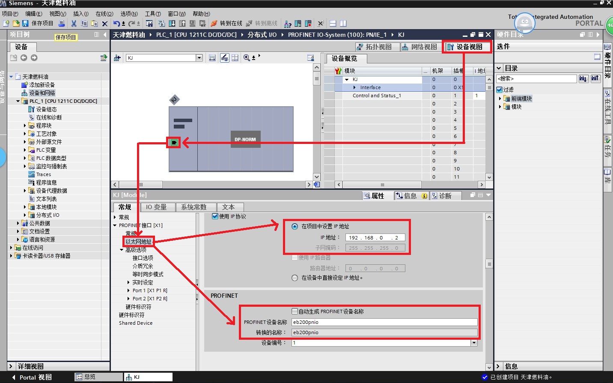
Task: Collapse the PLC_1 tree node
Action: [x=18, y=101]
